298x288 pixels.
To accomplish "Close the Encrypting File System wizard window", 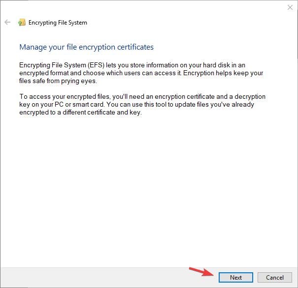I will [x=290, y=7].
